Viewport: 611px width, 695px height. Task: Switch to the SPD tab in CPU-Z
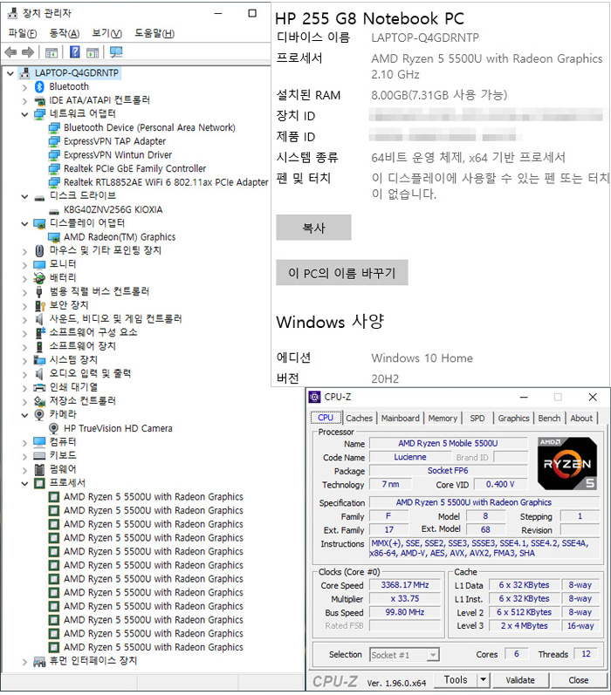click(477, 419)
